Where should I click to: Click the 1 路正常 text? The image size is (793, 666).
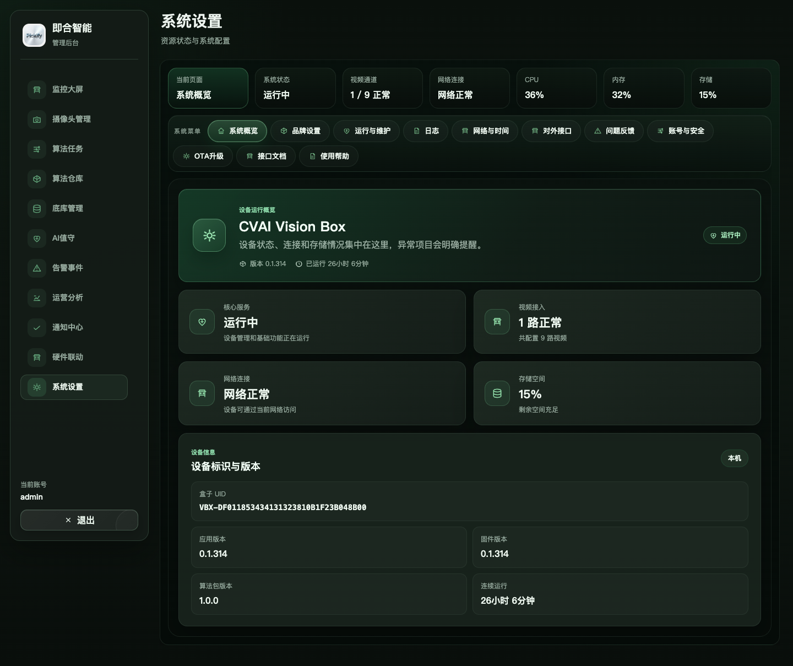[540, 322]
